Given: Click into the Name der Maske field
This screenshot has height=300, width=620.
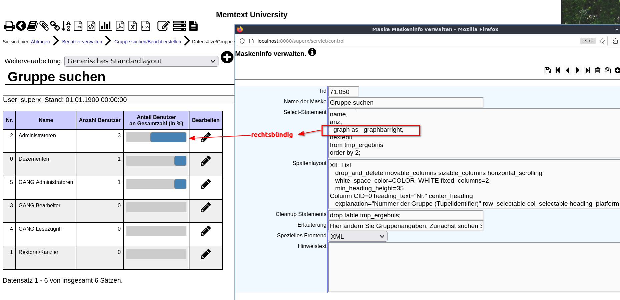Looking at the screenshot, I should coord(406,102).
